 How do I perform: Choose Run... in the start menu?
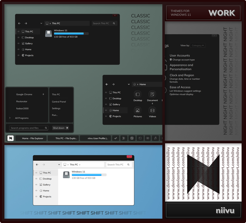point(55,115)
